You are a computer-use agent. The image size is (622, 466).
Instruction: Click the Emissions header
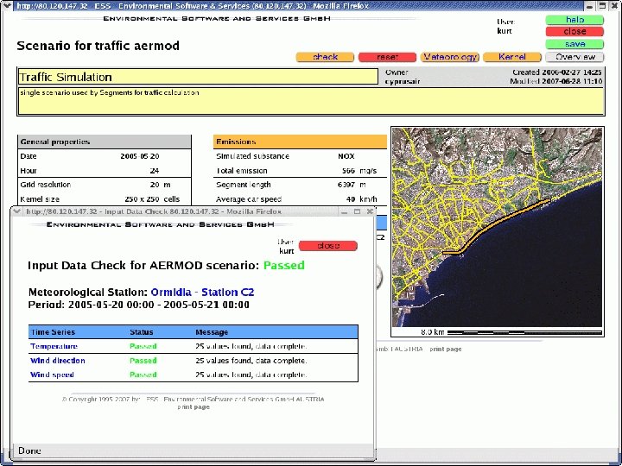[x=300, y=142]
